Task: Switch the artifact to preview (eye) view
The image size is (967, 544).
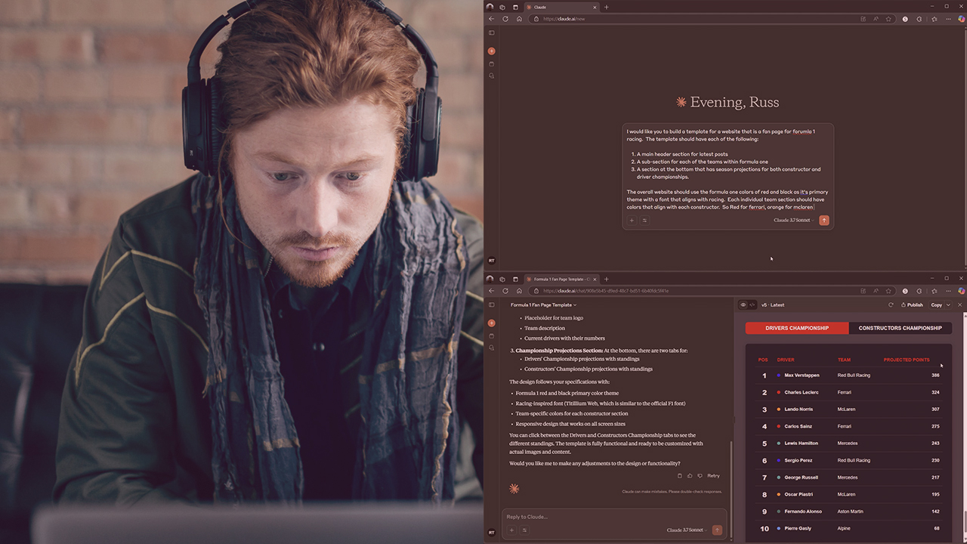Action: 743,305
